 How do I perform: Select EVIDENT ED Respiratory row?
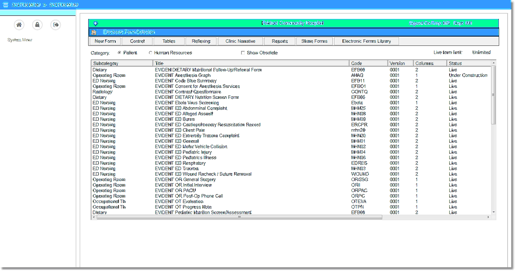pos(291,163)
